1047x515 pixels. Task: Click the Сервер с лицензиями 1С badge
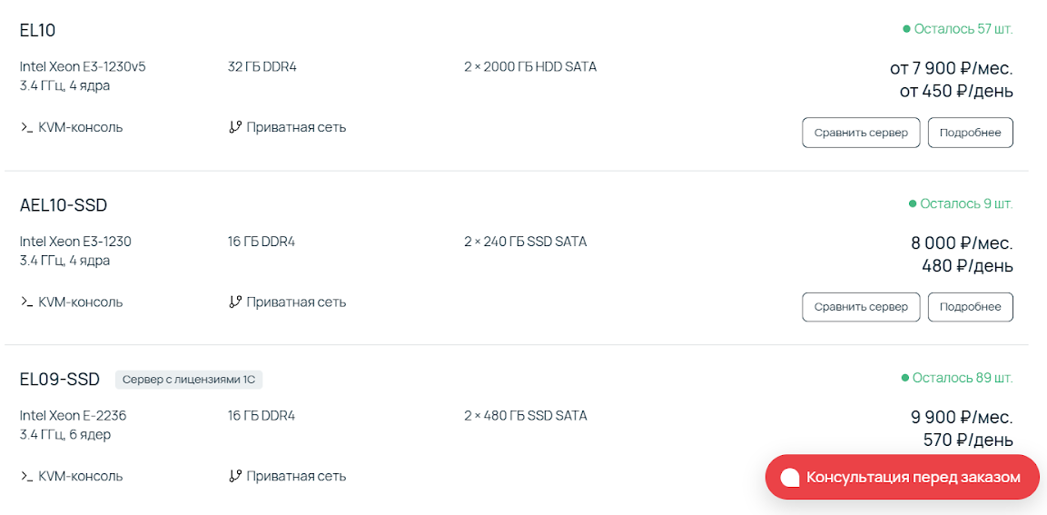[x=189, y=380]
